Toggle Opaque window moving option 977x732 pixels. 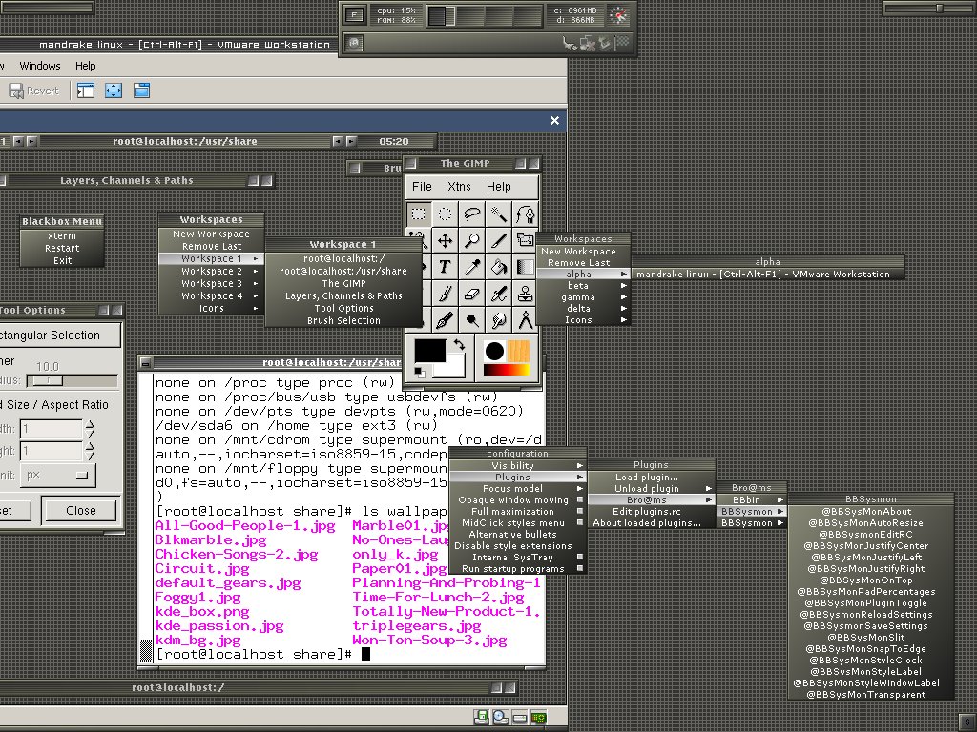tap(516, 499)
